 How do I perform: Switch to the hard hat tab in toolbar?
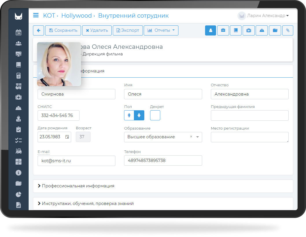point(262,30)
